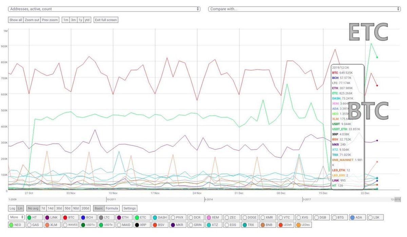Open the Addresses, active, count dropdown
Screen dimensions: 407x237
(x=104, y=9)
